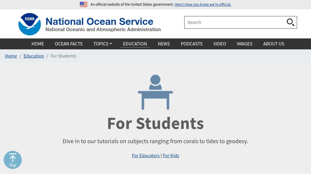
Task: Open the IMAGES gallery page
Action: click(x=244, y=44)
